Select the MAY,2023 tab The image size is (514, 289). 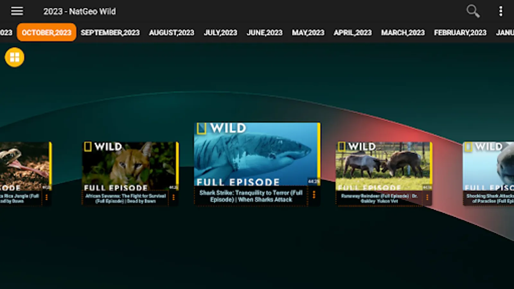(308, 32)
